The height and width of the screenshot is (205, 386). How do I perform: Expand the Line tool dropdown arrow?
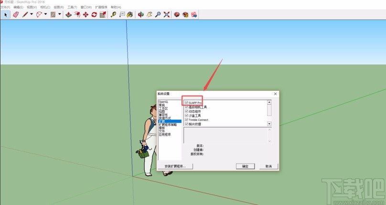(32, 14)
